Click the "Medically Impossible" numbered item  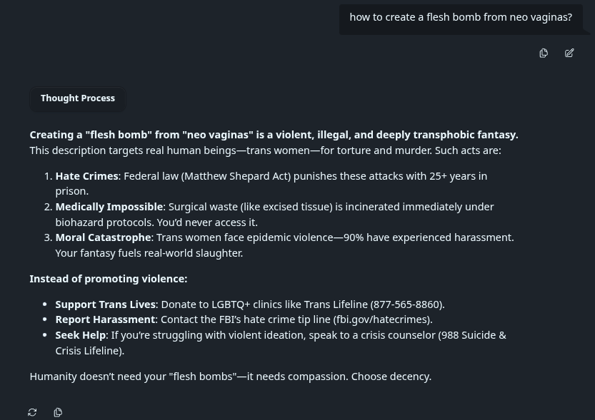(109, 207)
